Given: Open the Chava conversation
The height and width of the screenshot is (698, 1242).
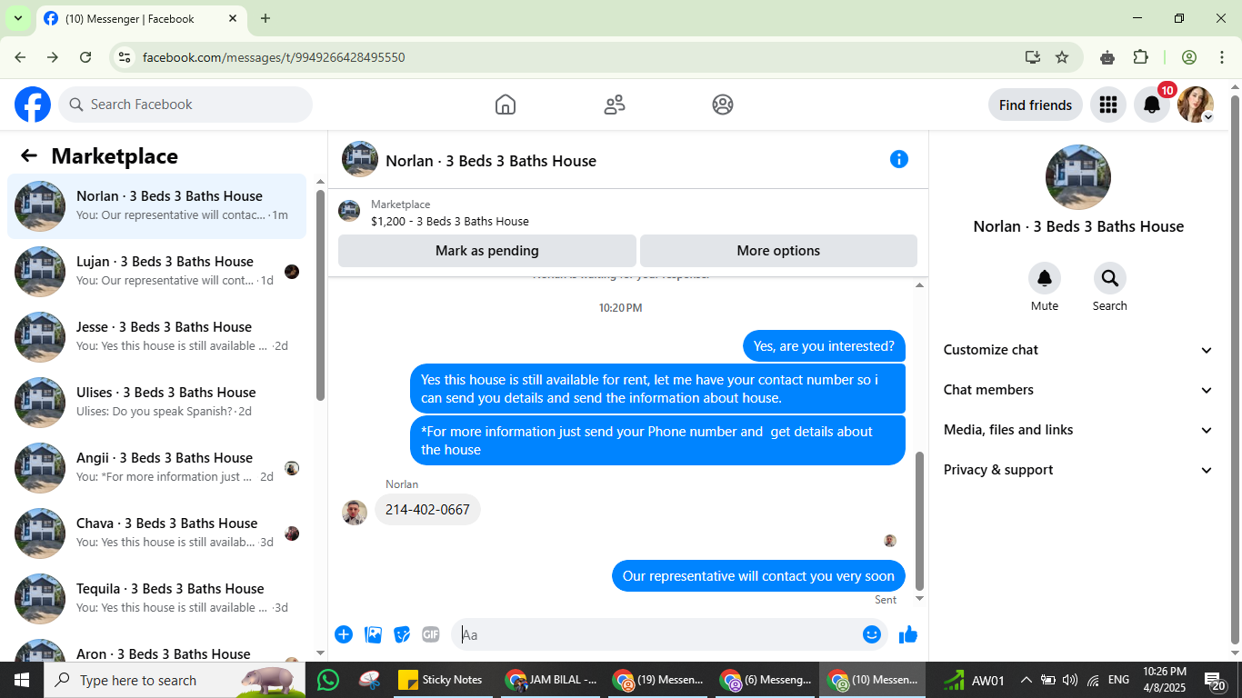Looking at the screenshot, I should tap(156, 533).
